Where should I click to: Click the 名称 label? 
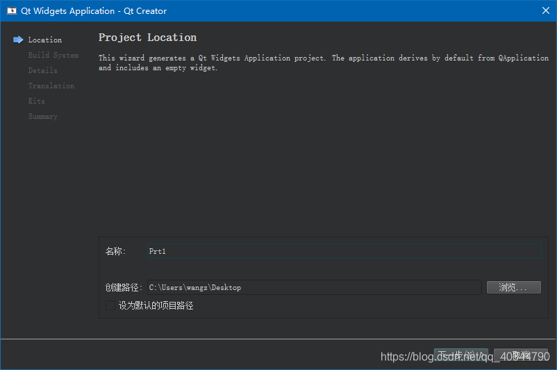pos(115,251)
